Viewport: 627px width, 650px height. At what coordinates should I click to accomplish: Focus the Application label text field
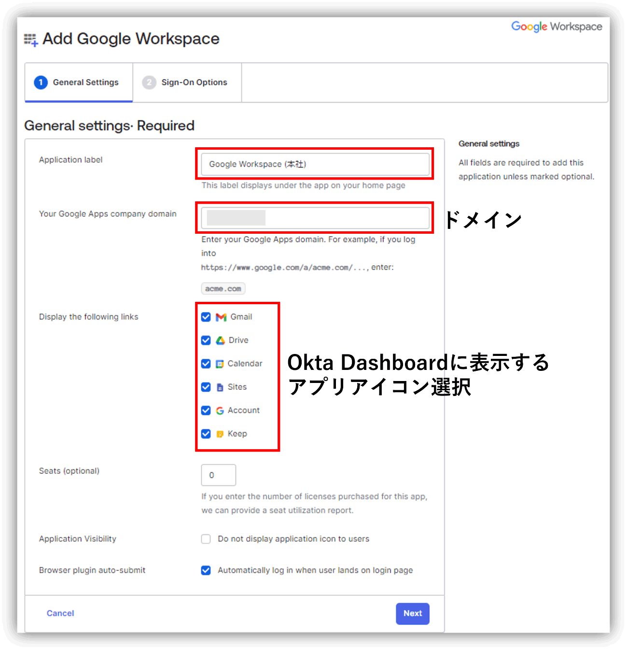(315, 164)
